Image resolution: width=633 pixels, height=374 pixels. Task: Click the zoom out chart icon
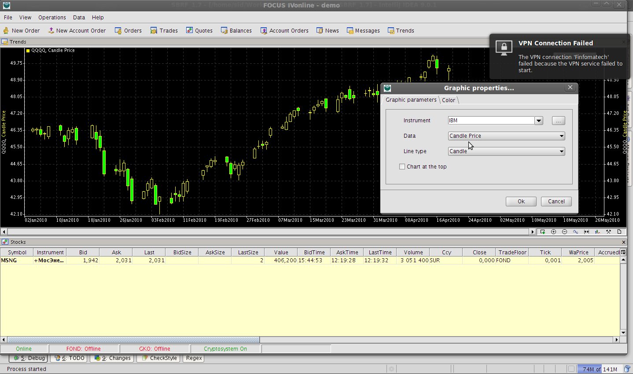pyautogui.click(x=564, y=232)
